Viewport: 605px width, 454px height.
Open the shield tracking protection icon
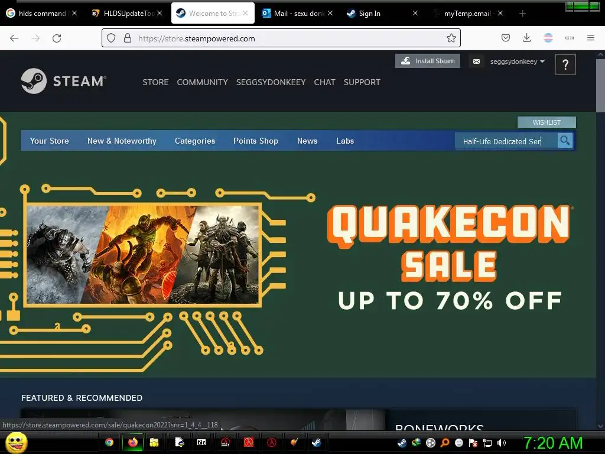coord(111,38)
